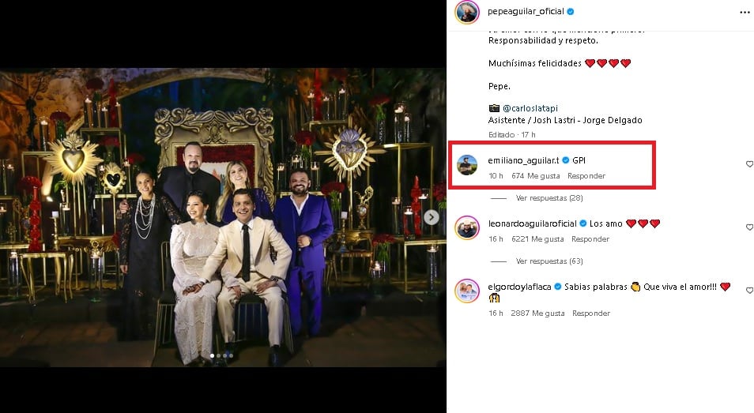Open the post's three-dot options menu
The width and height of the screenshot is (754, 413).
743,12
